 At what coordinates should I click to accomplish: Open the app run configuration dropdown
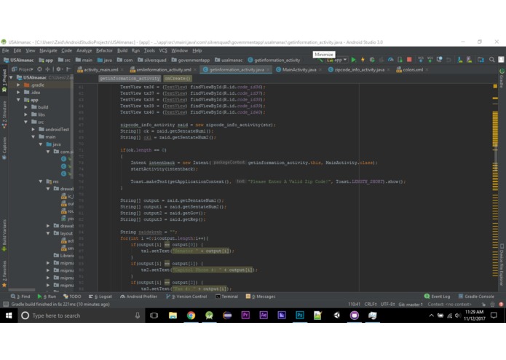click(x=337, y=60)
